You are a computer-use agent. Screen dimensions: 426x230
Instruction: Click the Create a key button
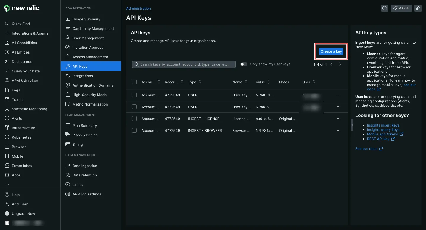331,51
